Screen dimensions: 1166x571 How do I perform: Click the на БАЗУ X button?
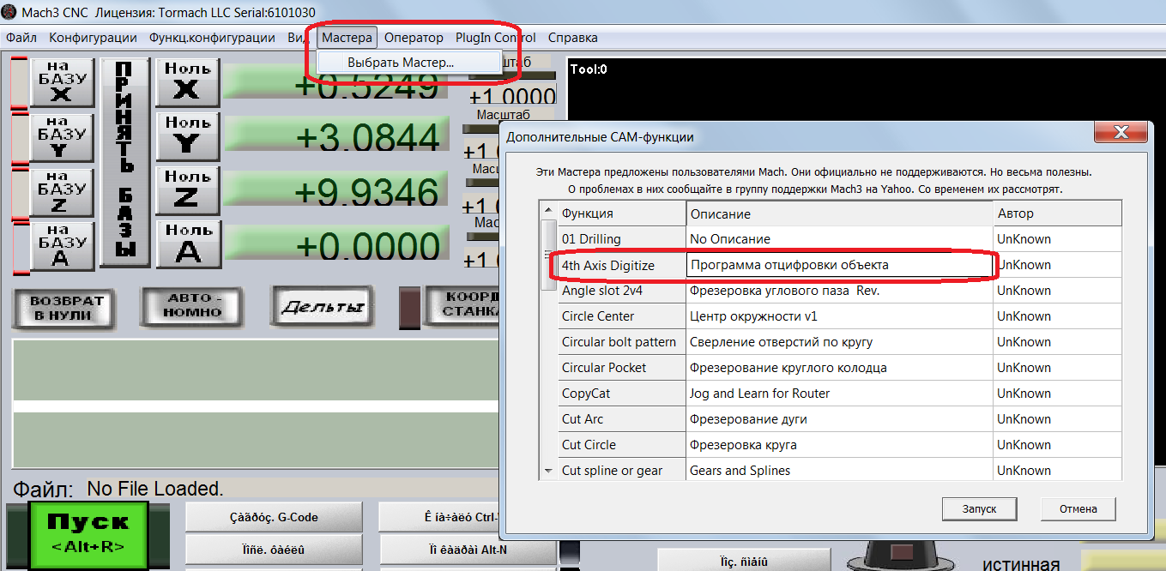tap(62, 83)
